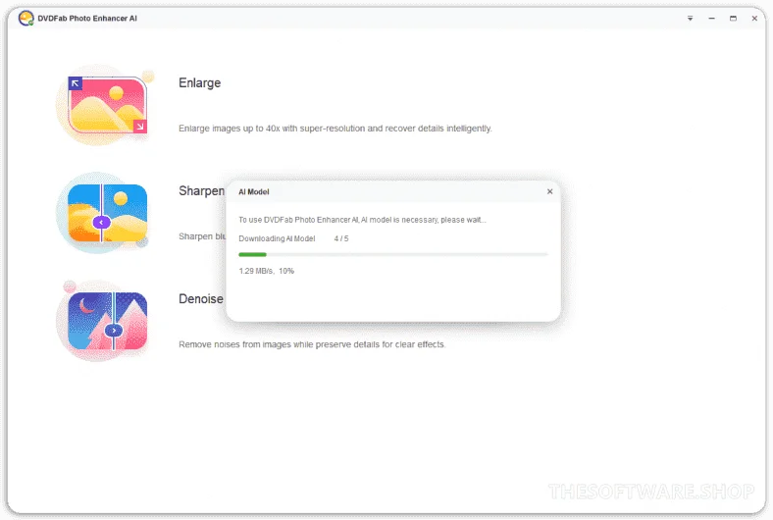Minimize the DVDFab Photo Enhancer window

pos(711,19)
